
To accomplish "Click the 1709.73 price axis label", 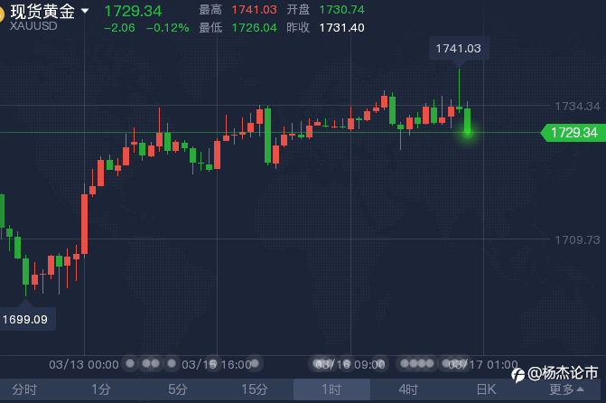I will click(575, 239).
